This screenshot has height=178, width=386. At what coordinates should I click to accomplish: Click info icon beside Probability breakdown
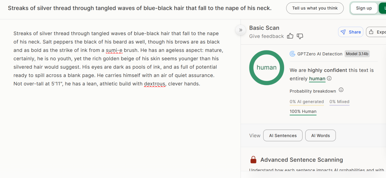tap(341, 90)
